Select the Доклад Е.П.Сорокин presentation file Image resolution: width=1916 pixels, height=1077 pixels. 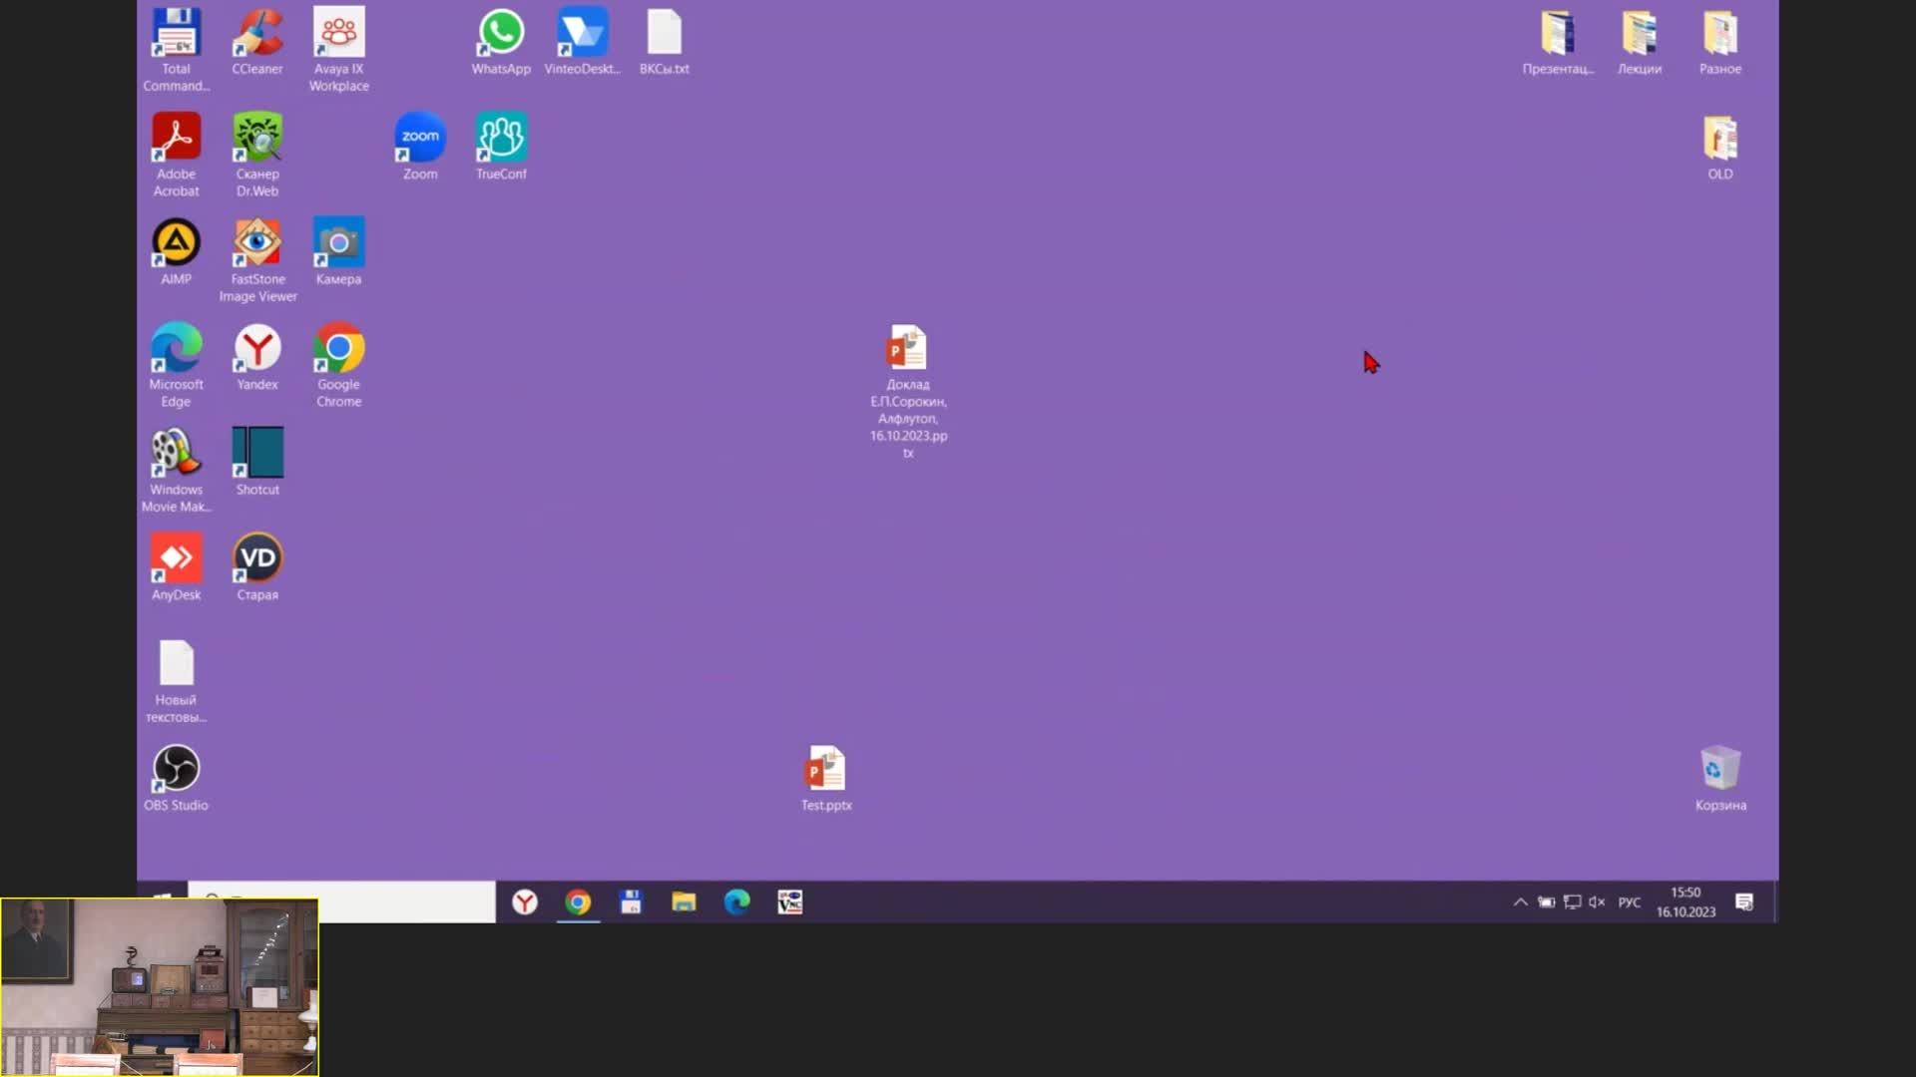click(x=907, y=350)
